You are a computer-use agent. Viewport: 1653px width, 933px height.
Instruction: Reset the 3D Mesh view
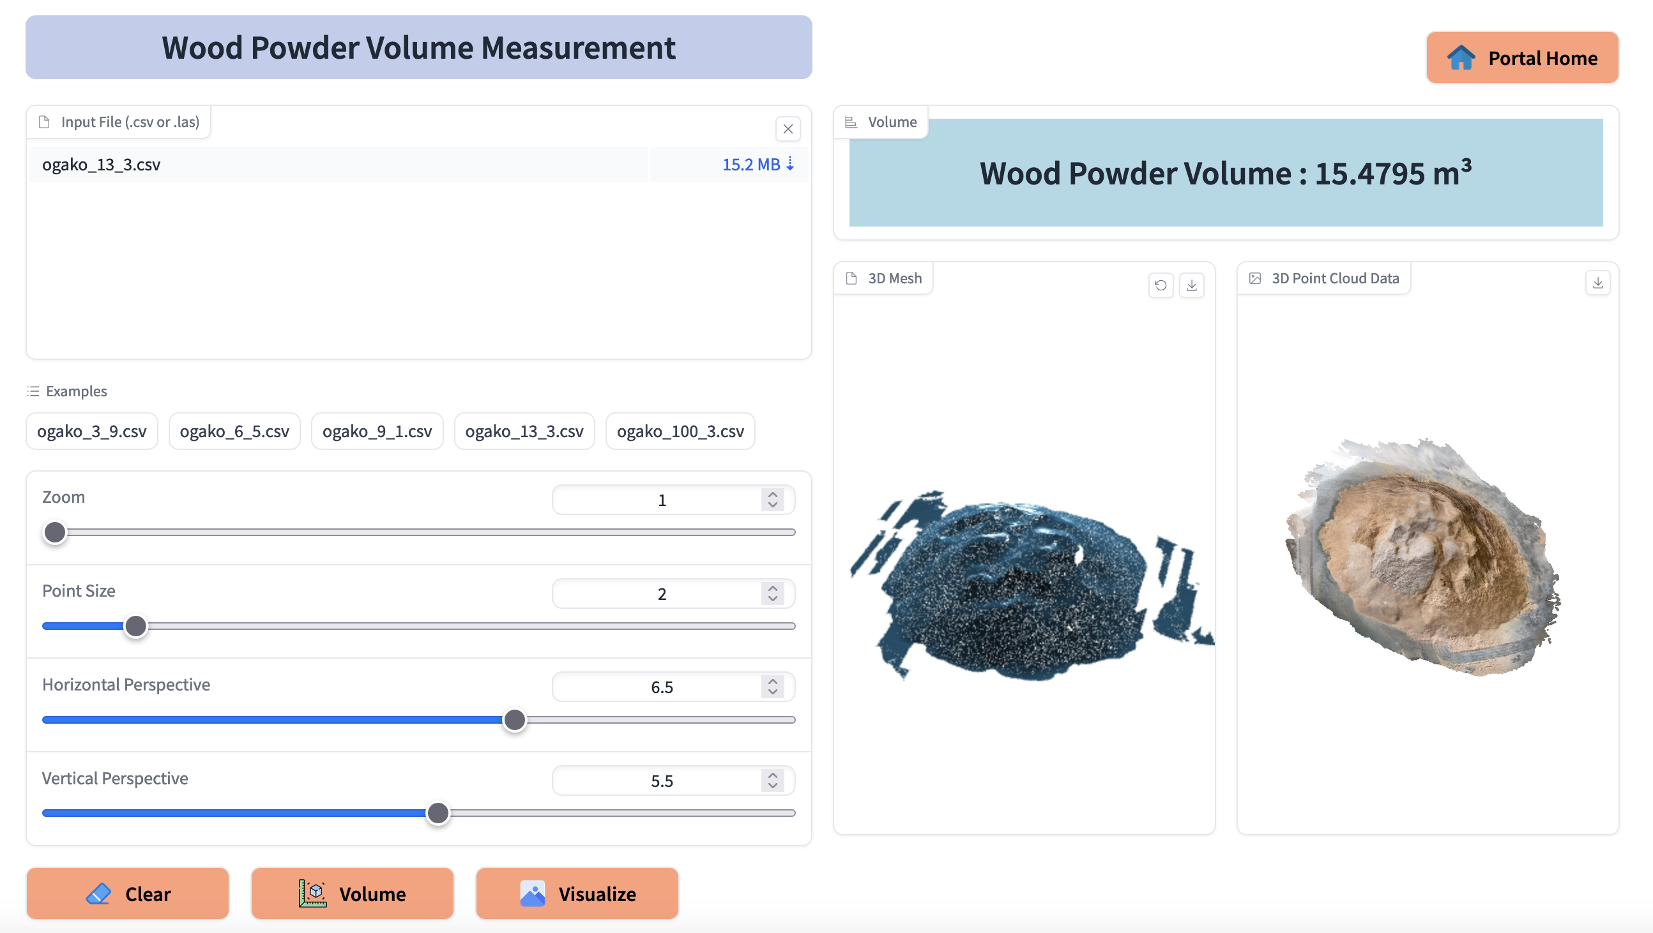1160,285
